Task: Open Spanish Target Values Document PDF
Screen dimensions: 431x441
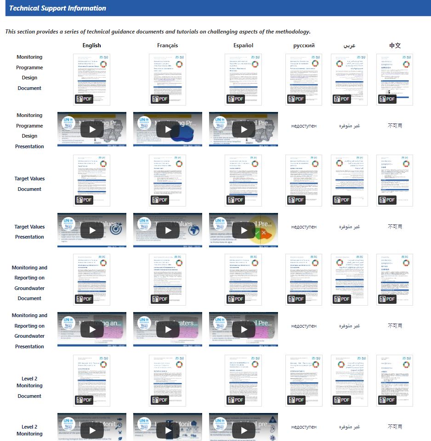Action: click(243, 180)
